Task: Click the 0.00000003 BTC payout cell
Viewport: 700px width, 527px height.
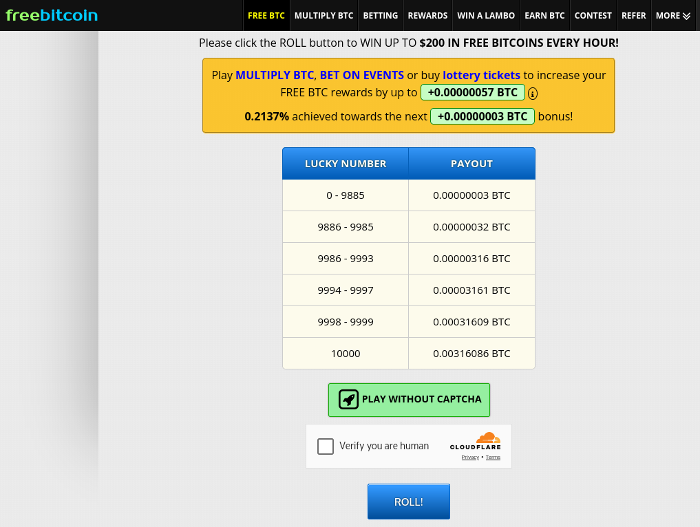Action: pyautogui.click(x=472, y=195)
